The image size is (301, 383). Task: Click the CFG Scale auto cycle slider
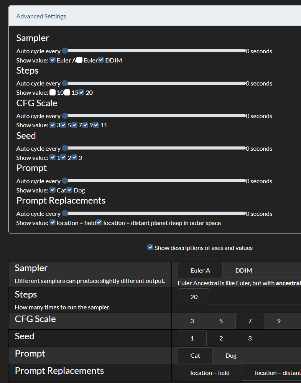tap(155, 116)
